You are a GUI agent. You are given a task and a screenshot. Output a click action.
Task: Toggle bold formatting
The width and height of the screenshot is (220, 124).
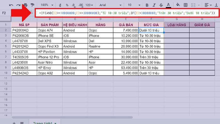point(147,5)
